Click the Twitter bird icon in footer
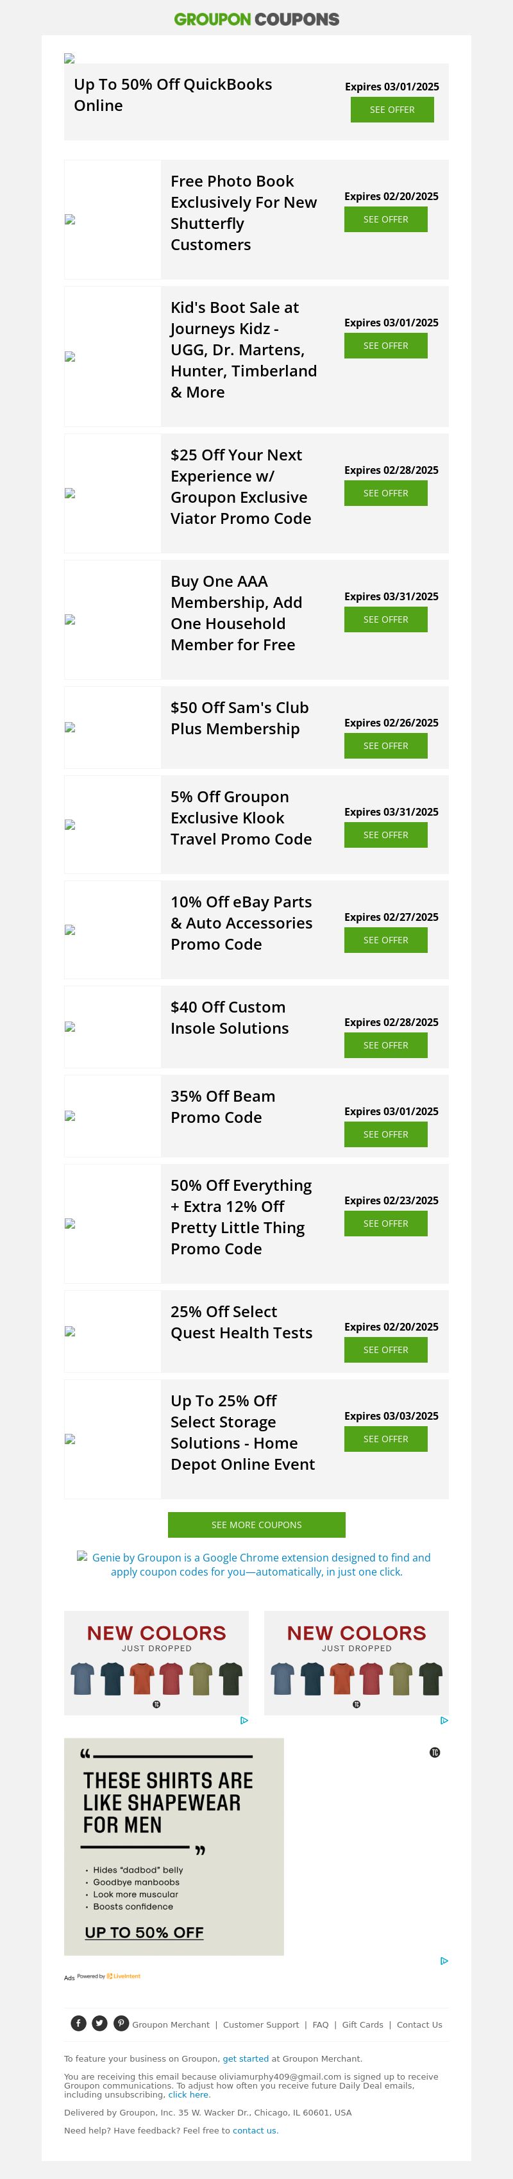The width and height of the screenshot is (513, 2179). click(x=100, y=2023)
